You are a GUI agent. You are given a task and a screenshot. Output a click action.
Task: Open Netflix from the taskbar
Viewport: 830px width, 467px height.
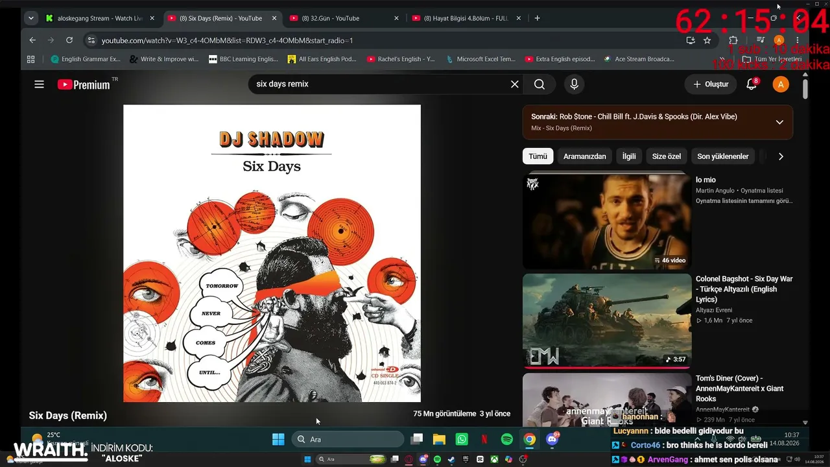tap(484, 440)
